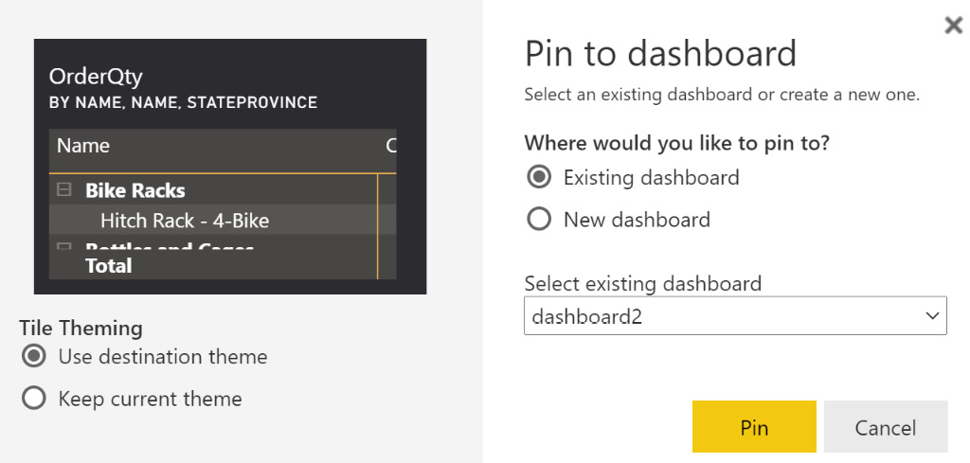Image resolution: width=970 pixels, height=463 pixels.
Task: Click the OrderQty tile title
Action: click(x=96, y=77)
